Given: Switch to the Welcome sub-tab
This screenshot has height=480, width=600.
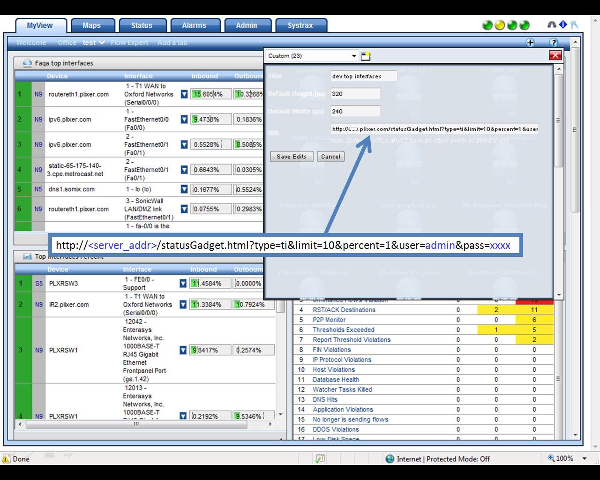Looking at the screenshot, I should 31,43.
